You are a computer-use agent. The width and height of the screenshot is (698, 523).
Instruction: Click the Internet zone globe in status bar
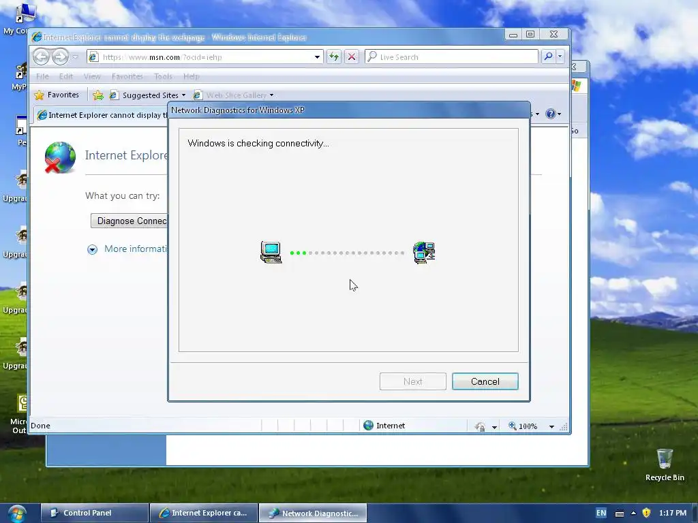pyautogui.click(x=368, y=426)
